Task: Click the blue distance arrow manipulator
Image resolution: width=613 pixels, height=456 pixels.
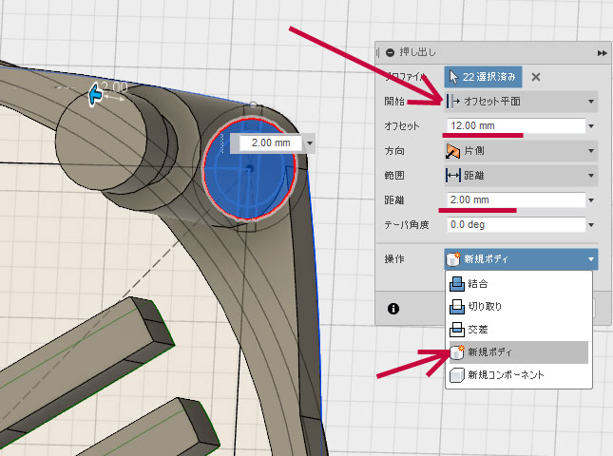Action: [x=95, y=94]
